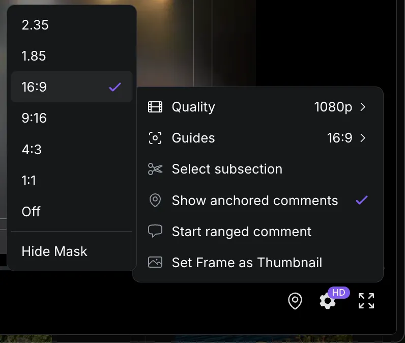Image resolution: width=405 pixels, height=343 pixels.
Task: Click the anchor pin icon in player bar
Action: pos(295,301)
